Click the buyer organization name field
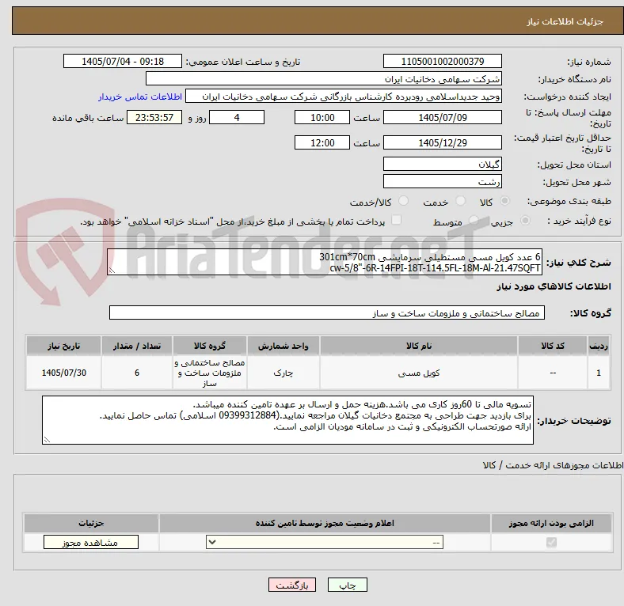 pyautogui.click(x=324, y=79)
